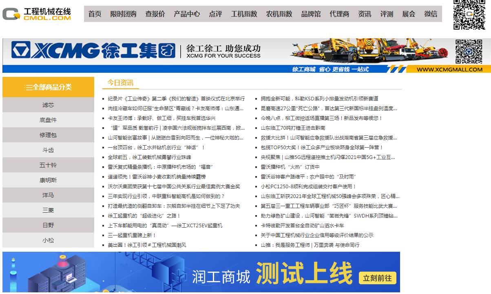Open article 救援大比拼！山河智能应急救援队
491x294 pixels.
pyautogui.click(x=329, y=138)
